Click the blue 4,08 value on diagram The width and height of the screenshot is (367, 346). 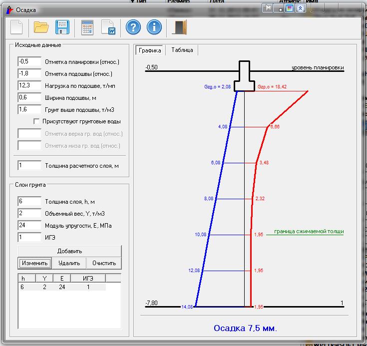[223, 127]
